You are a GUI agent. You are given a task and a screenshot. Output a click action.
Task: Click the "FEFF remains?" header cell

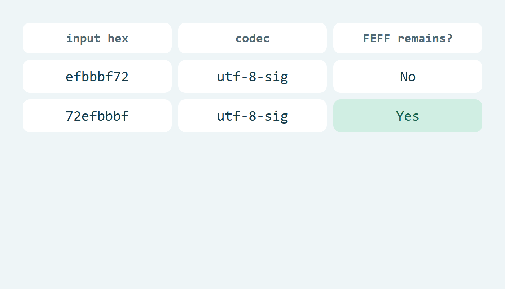tap(408, 38)
